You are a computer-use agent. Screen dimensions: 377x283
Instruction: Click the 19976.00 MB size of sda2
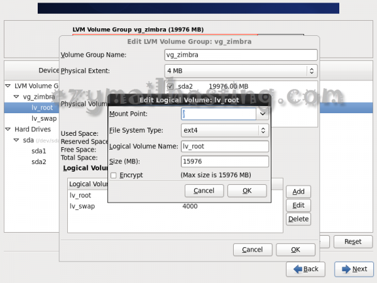(229, 86)
